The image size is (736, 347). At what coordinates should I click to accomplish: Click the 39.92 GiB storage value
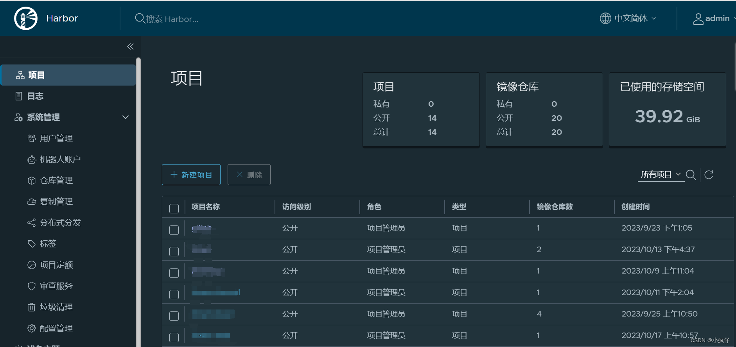point(667,116)
